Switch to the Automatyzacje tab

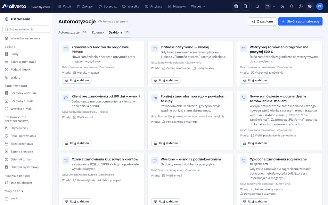[x=72, y=32]
